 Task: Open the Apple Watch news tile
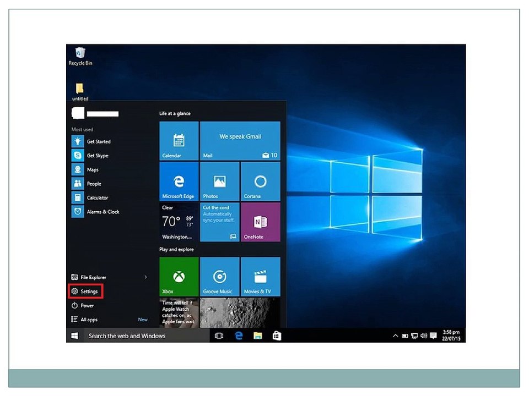[179, 312]
